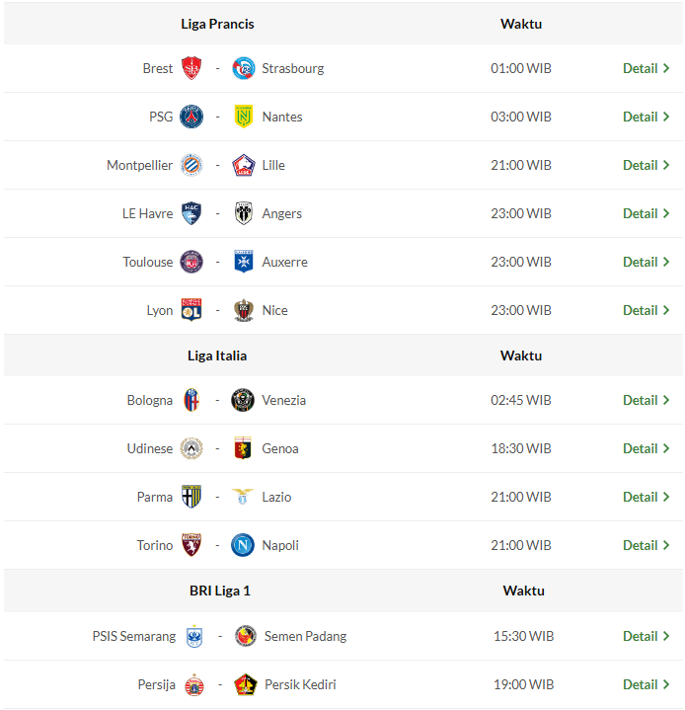The image size is (685, 710).
Task: Click the Lille club logo
Action: click(x=243, y=165)
